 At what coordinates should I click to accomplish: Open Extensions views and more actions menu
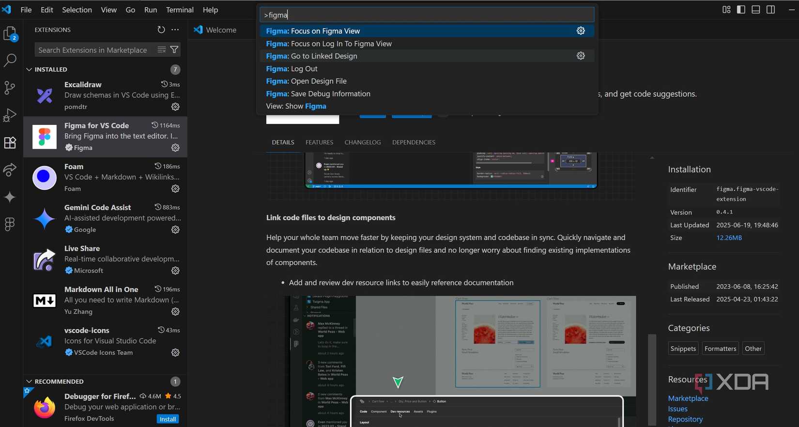[x=175, y=30]
